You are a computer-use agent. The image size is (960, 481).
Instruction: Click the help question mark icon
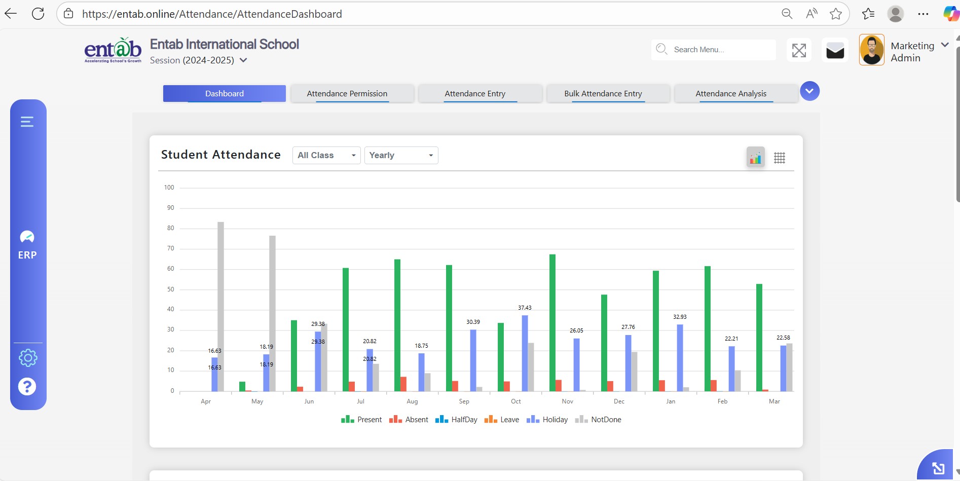pos(27,387)
